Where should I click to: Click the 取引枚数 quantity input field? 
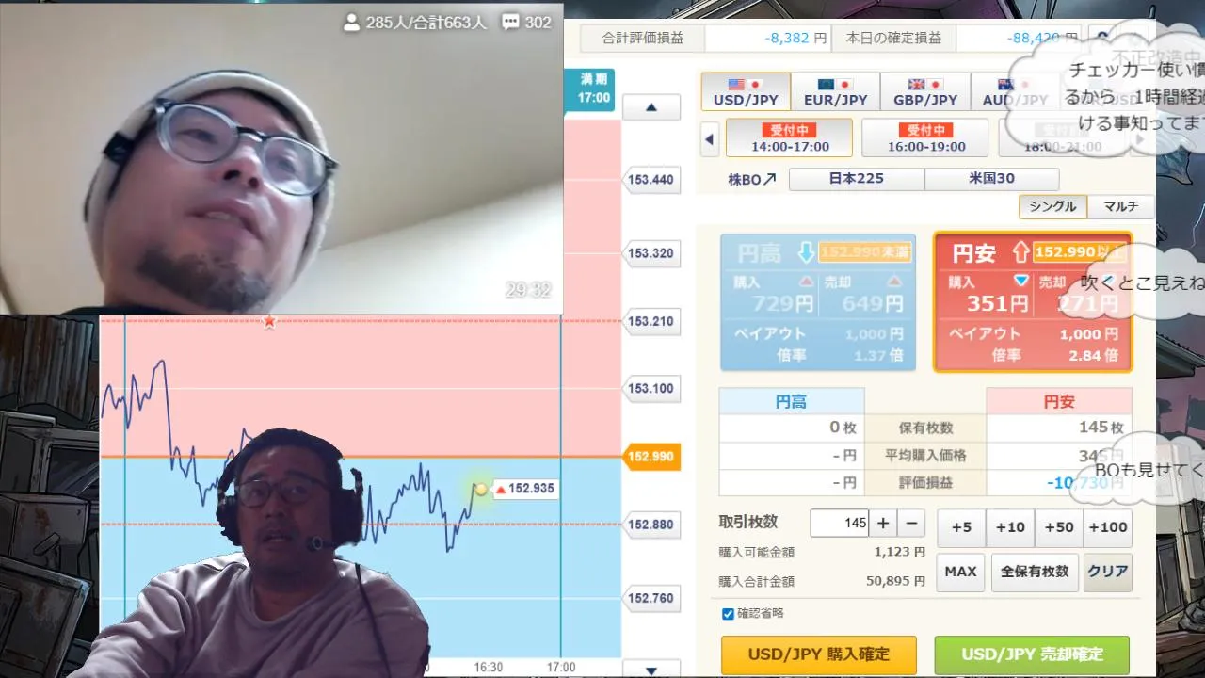(x=839, y=523)
